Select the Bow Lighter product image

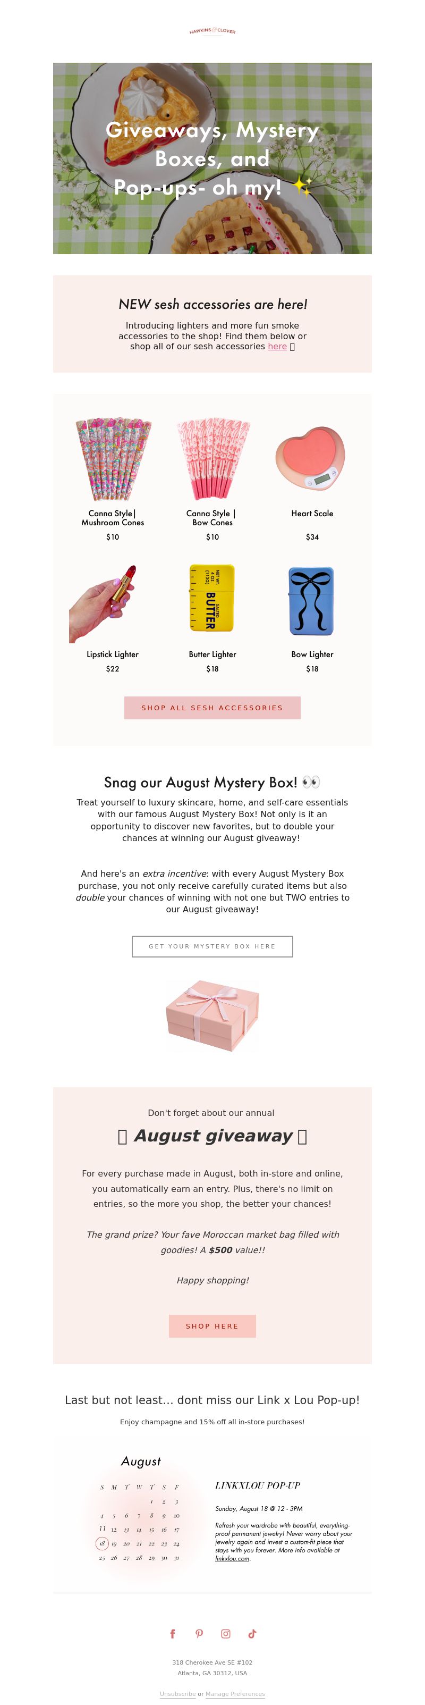click(312, 601)
